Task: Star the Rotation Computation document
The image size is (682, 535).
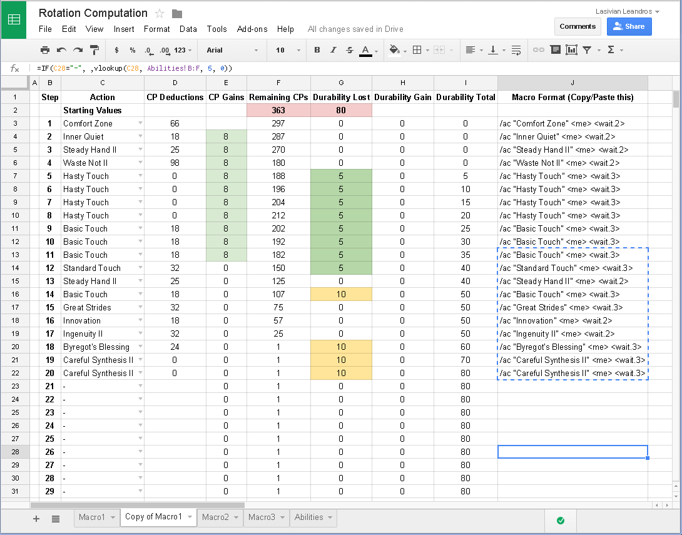Action: (160, 14)
